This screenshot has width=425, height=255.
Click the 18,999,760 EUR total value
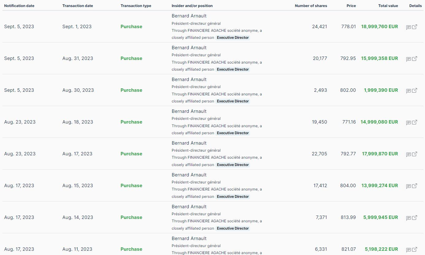point(379,27)
